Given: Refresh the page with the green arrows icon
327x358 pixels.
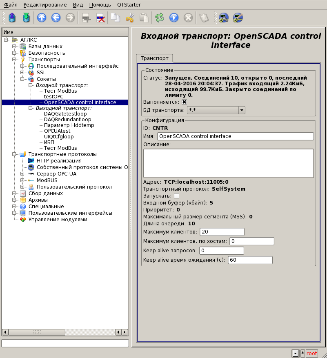Looking at the screenshot, I should (160, 18).
